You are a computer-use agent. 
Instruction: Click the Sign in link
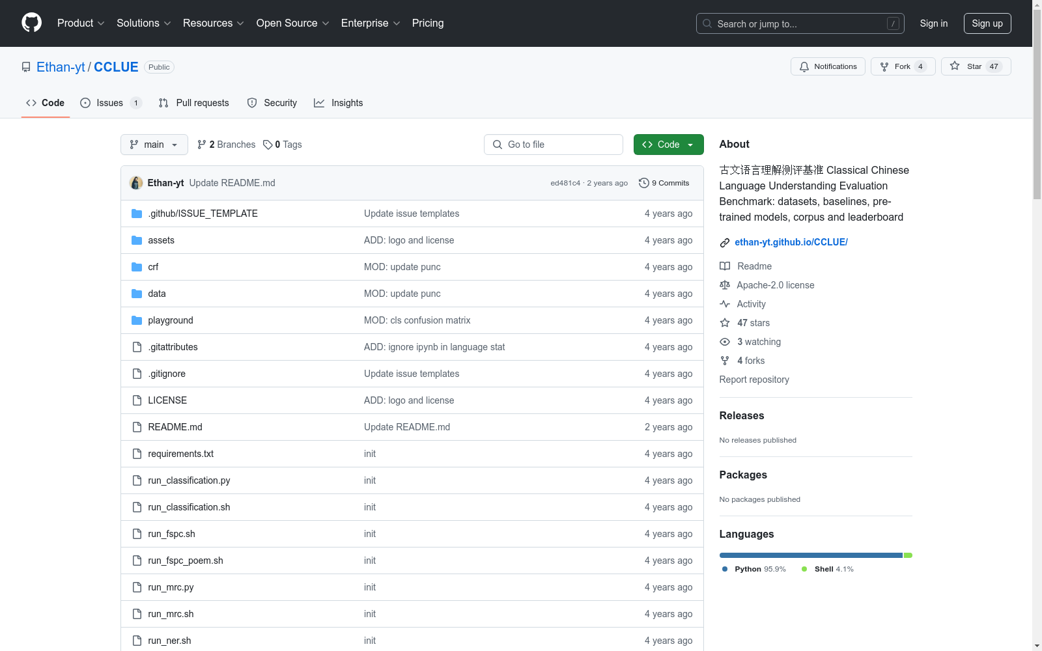tap(934, 23)
